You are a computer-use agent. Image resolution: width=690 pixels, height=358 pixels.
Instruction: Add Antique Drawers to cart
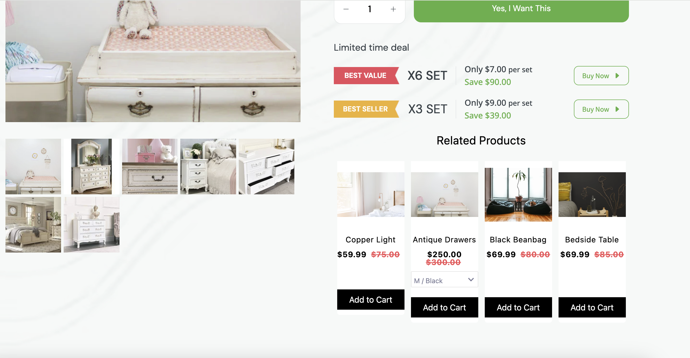pyautogui.click(x=444, y=307)
